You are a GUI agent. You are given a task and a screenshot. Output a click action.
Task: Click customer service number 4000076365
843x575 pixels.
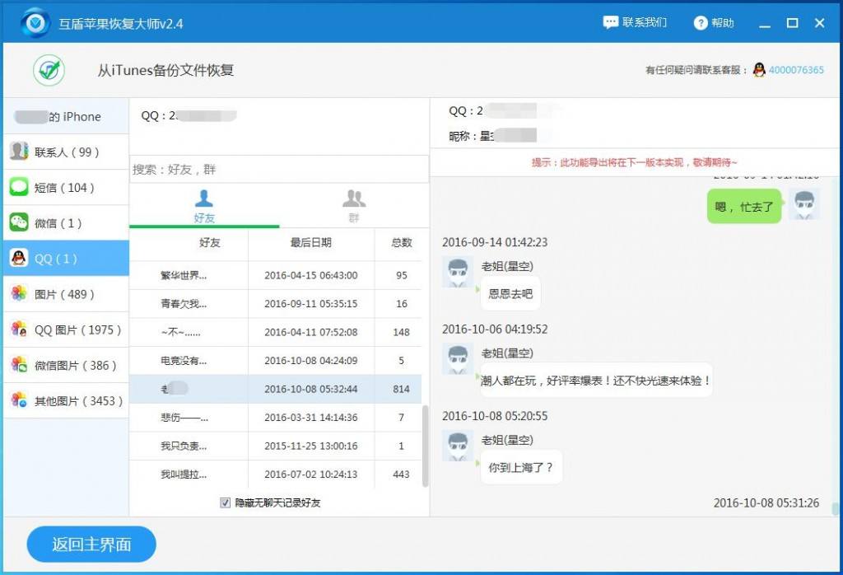(796, 70)
